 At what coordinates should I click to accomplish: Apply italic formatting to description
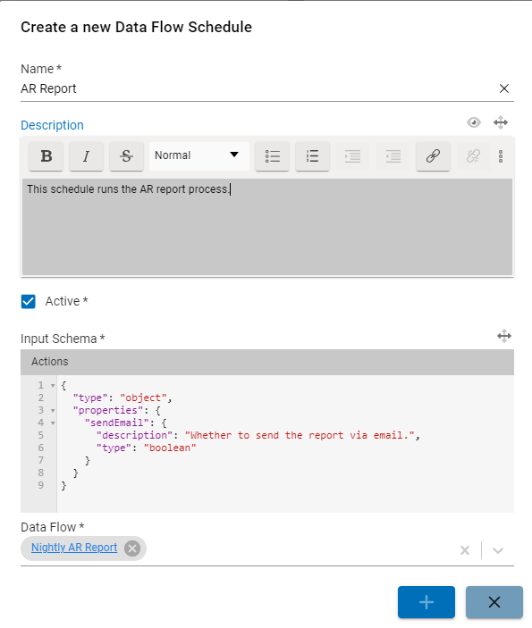86,156
